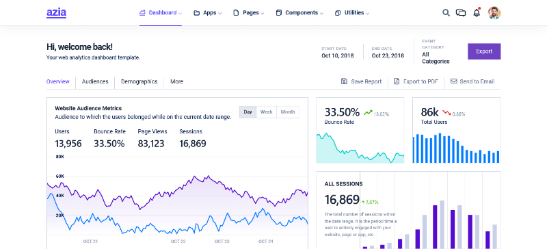The width and height of the screenshot is (547, 249).
Task: Click the blue Total Users bar chart
Action: tap(456, 148)
